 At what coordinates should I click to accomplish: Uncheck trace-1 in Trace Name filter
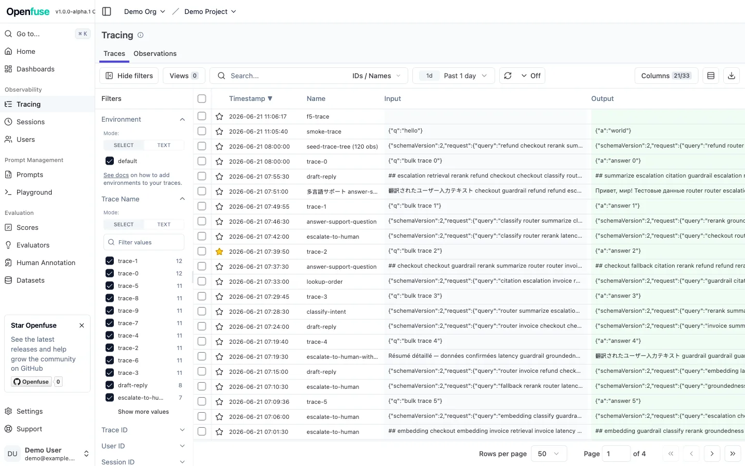coord(110,261)
